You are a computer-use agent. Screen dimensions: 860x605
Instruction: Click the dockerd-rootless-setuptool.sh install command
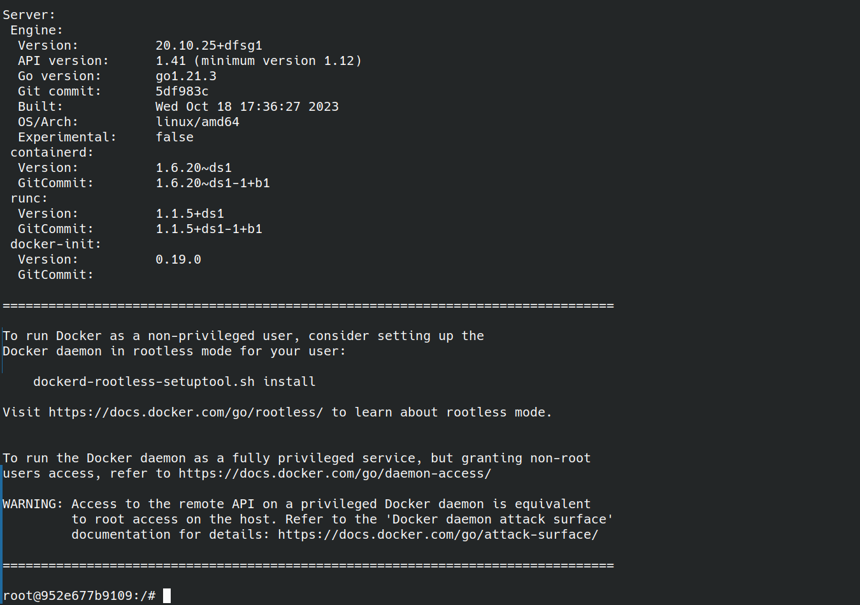pos(175,381)
